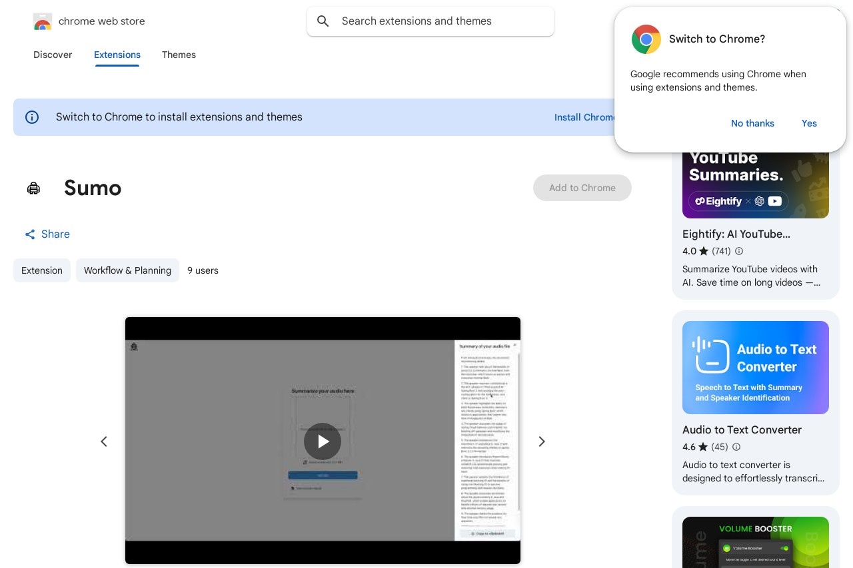Click the disabled Add to Chrome button
This screenshot has height=568, width=853.
[x=582, y=188]
